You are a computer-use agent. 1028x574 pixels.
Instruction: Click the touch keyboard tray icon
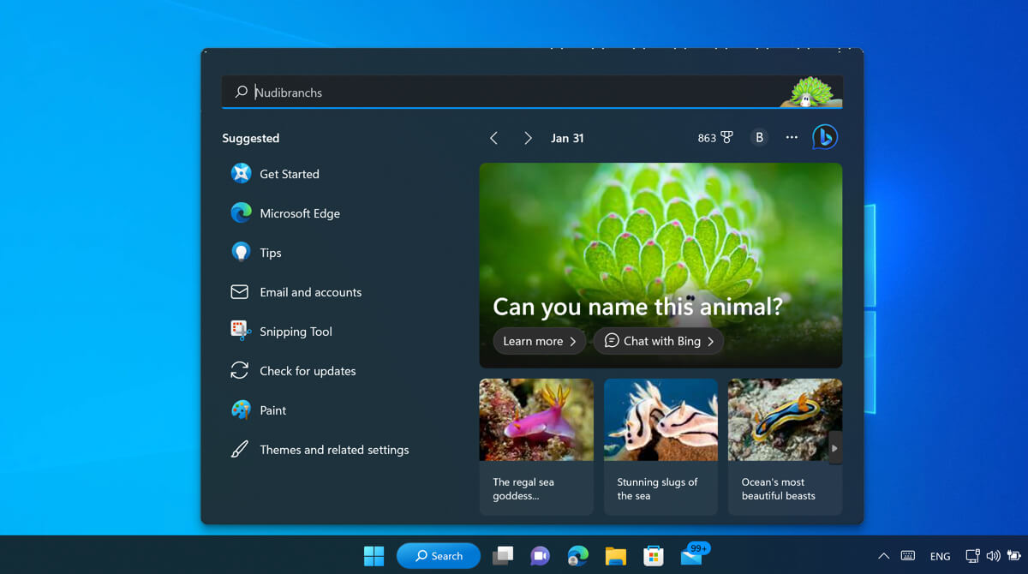(908, 556)
